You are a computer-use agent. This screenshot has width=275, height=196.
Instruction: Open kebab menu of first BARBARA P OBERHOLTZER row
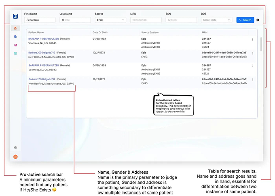253,39
